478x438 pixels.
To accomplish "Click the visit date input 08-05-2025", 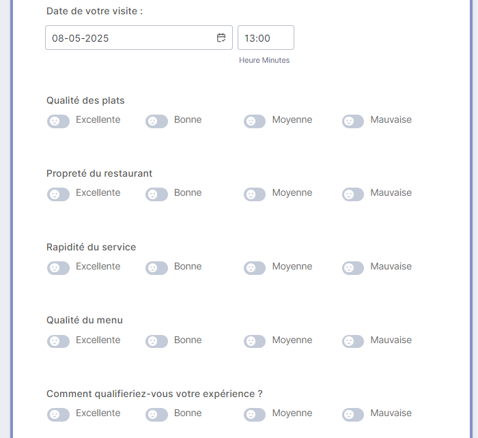I will [130, 38].
